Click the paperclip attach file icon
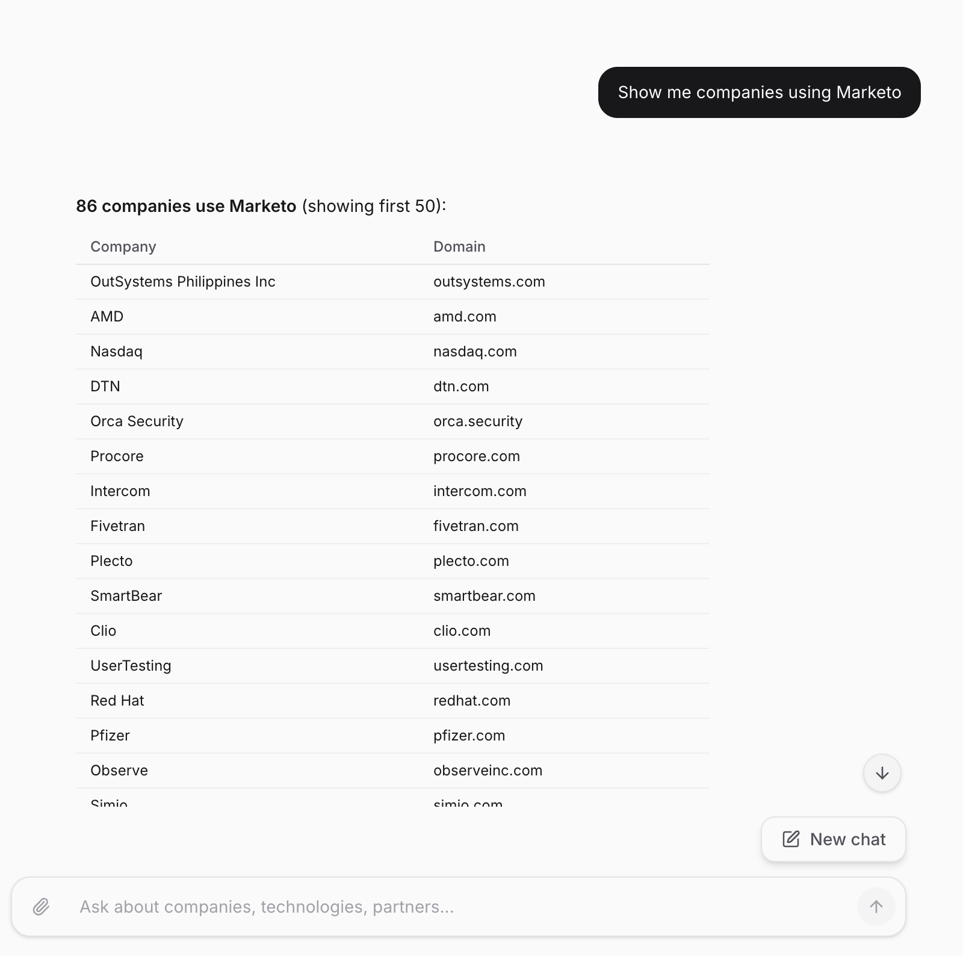 [41, 907]
